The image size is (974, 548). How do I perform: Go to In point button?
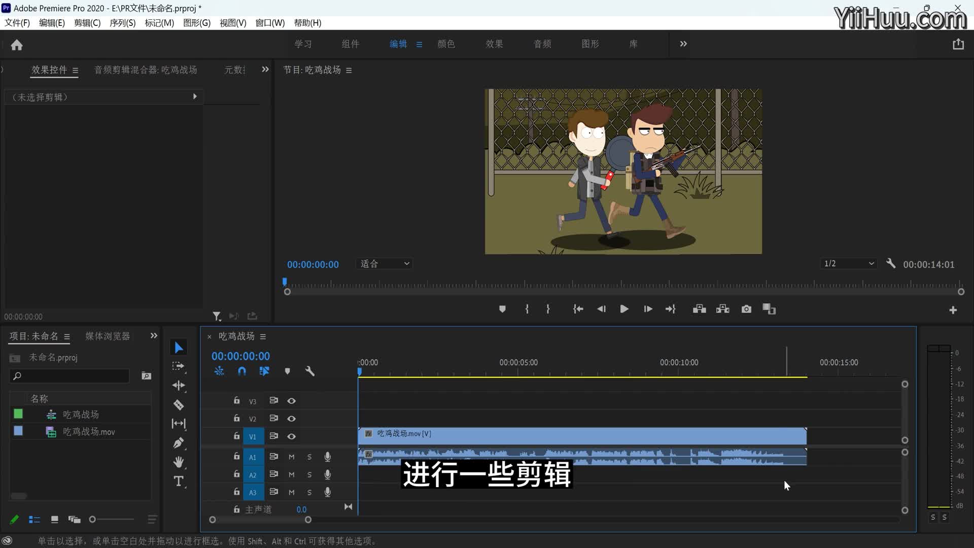578,309
